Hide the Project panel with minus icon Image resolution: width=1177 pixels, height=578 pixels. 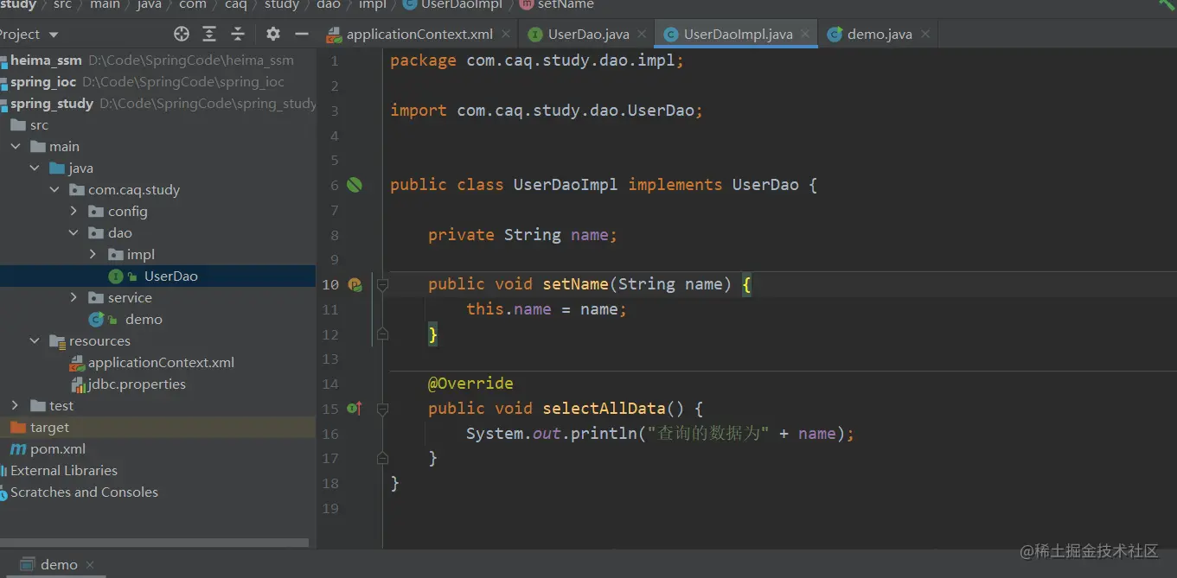[302, 34]
